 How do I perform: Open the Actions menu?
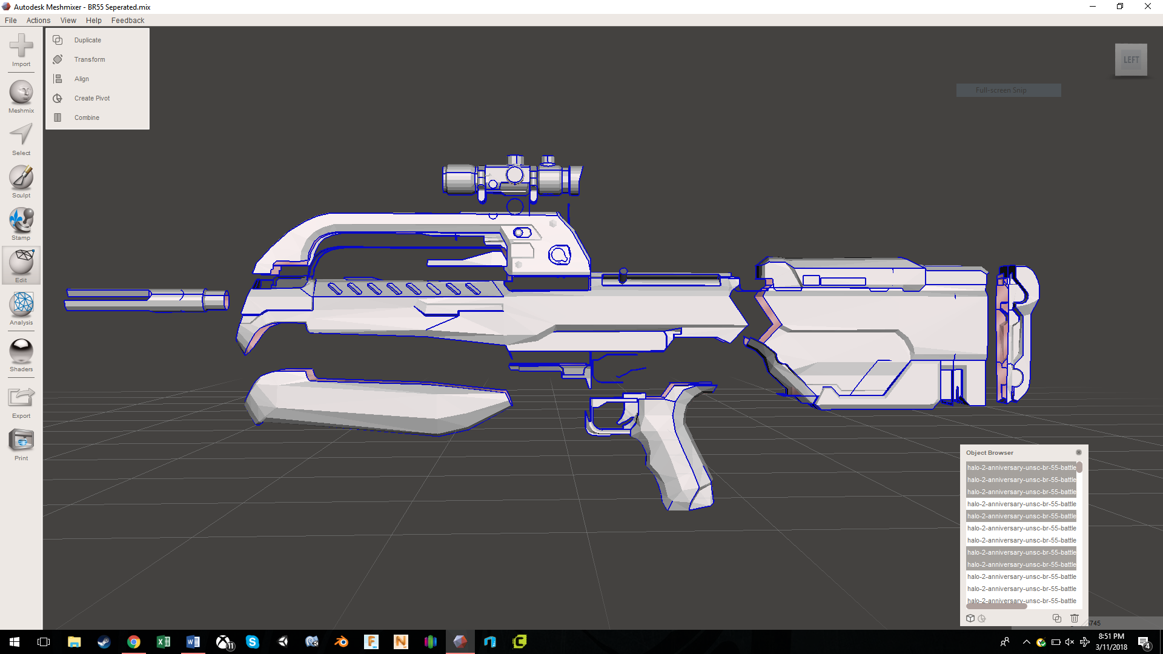38,20
